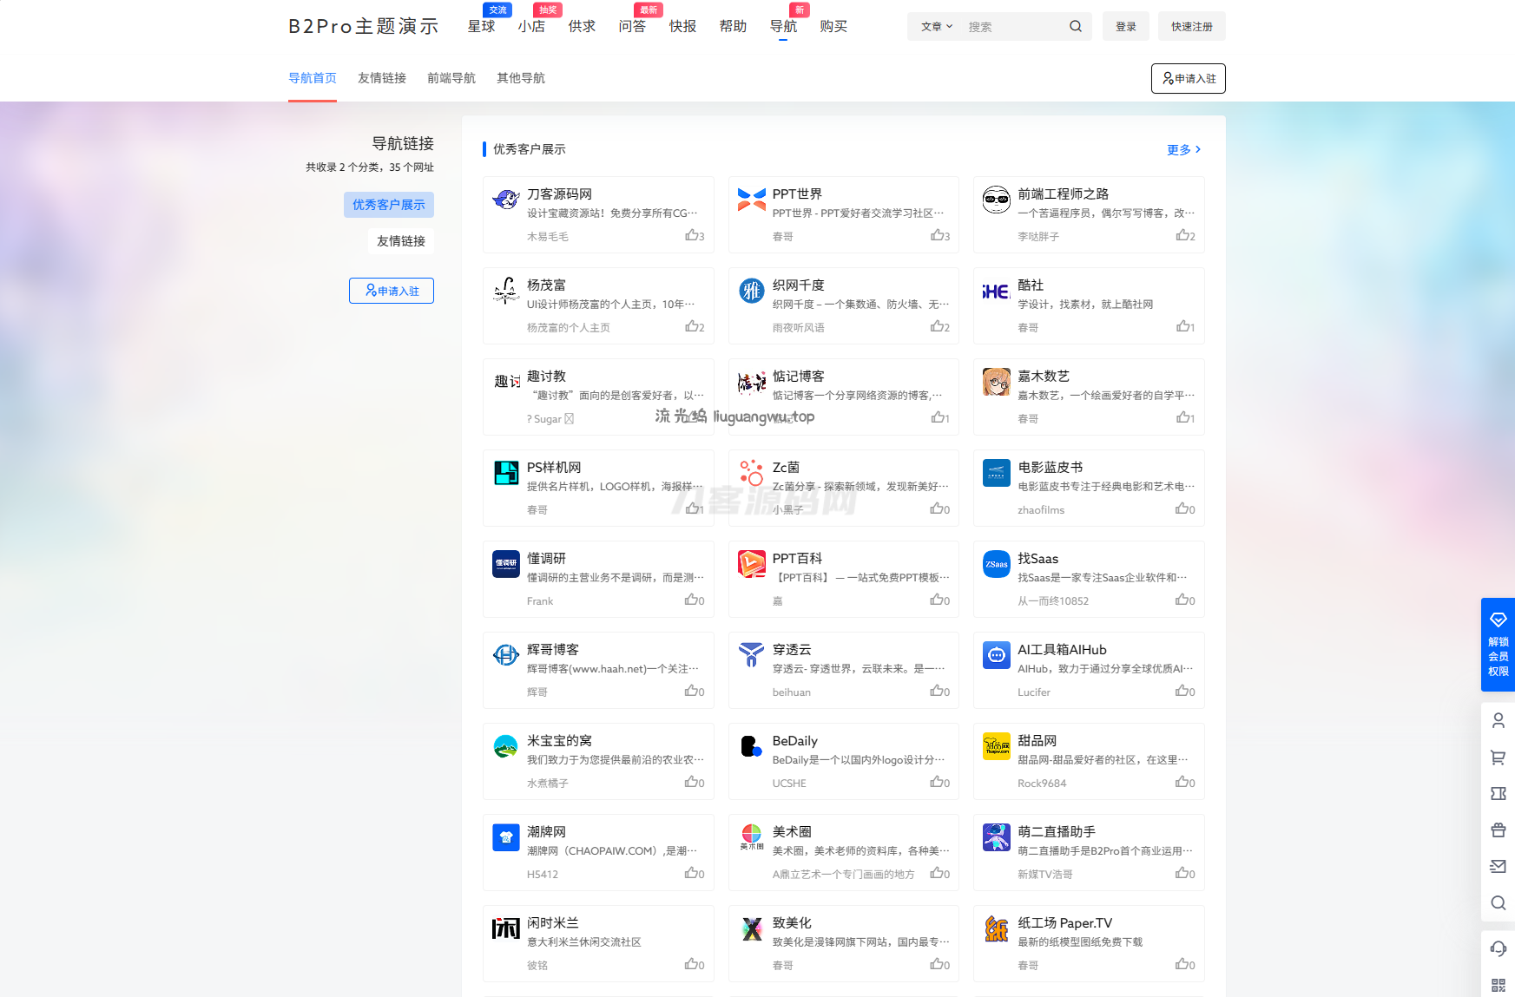Like the 前端工程师之路 card
Screen dimensions: 1515x997
click(x=1185, y=236)
